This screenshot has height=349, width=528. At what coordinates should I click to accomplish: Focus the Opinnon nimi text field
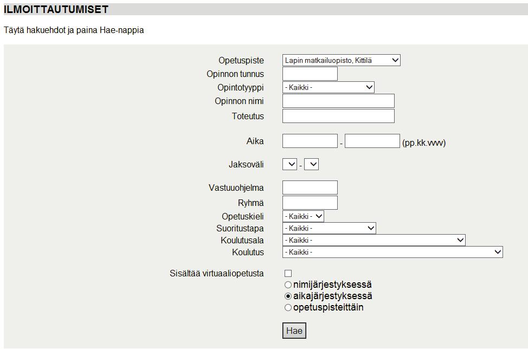[338, 101]
